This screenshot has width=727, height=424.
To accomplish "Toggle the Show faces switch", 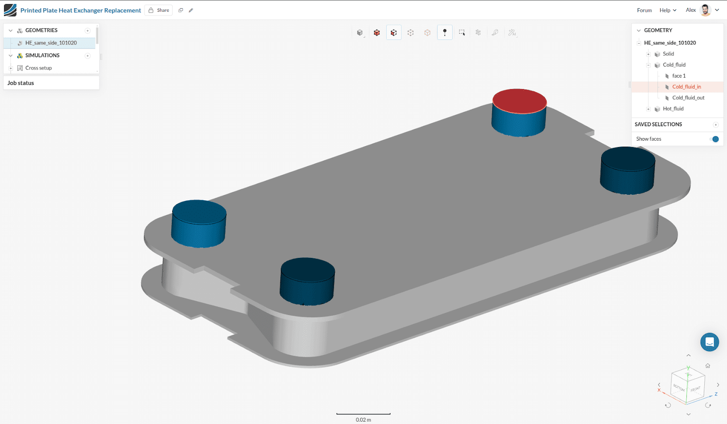I will [x=715, y=139].
